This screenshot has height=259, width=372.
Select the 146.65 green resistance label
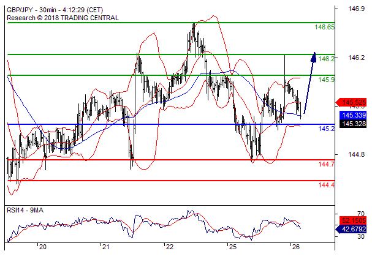click(x=324, y=28)
